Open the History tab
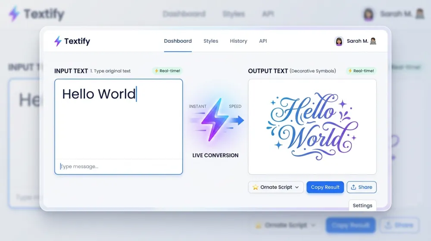Viewport: 431px width, 241px height. 239,41
